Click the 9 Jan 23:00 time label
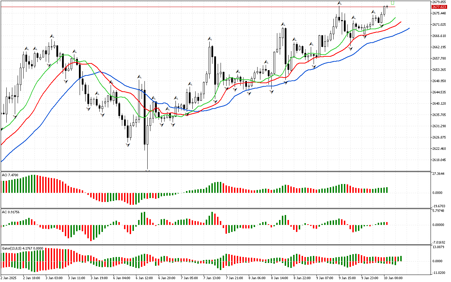This screenshot has height=282, width=451. click(x=370, y=278)
